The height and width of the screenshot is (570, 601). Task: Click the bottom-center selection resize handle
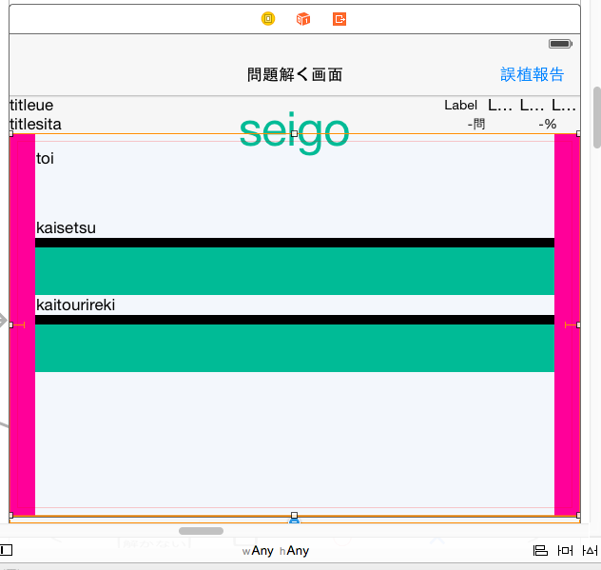tap(295, 515)
